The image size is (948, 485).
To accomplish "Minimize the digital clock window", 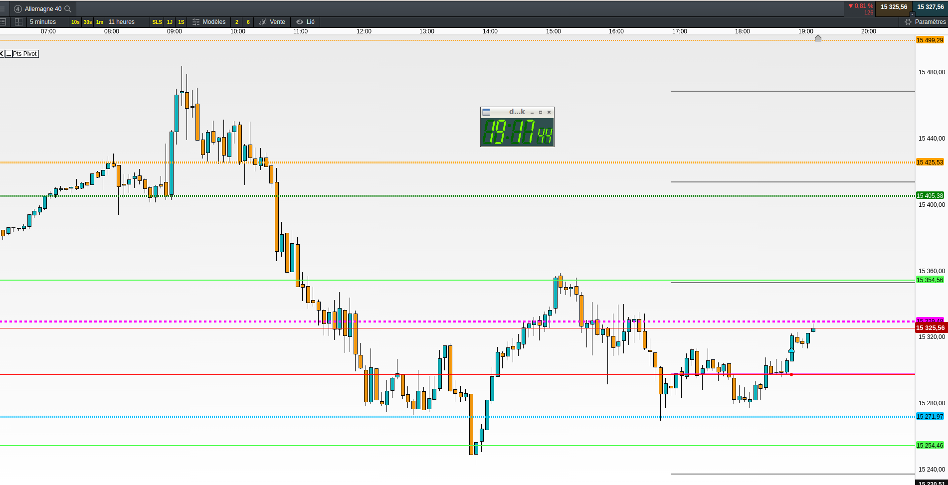I will pos(532,112).
